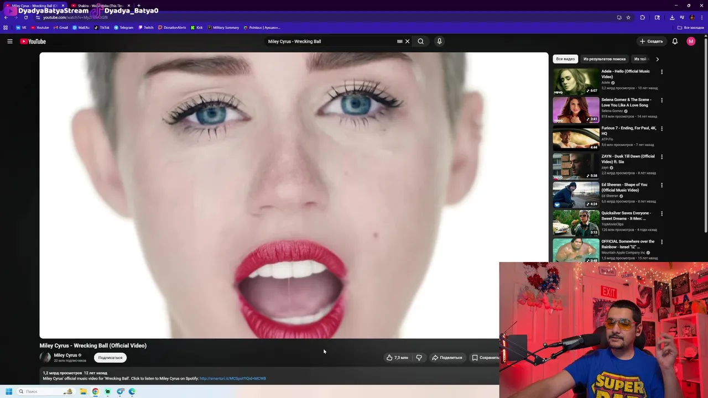The image size is (708, 398).
Task: Open the Gmail bookmark
Action: coord(61,28)
